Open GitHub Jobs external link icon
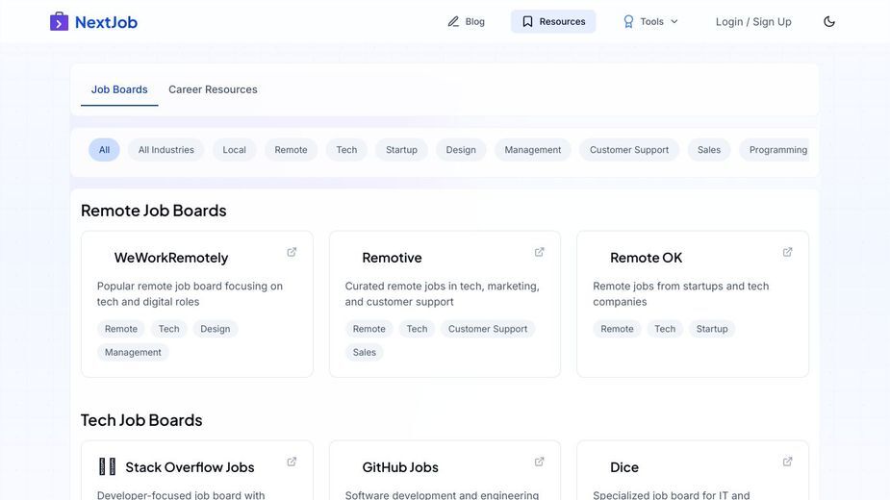This screenshot has width=890, height=500. (x=539, y=462)
